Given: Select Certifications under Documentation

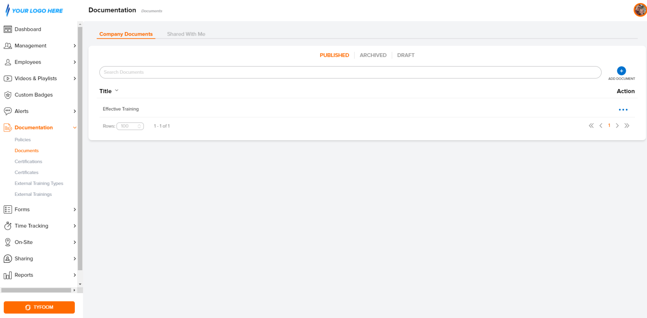Looking at the screenshot, I should (x=28, y=162).
